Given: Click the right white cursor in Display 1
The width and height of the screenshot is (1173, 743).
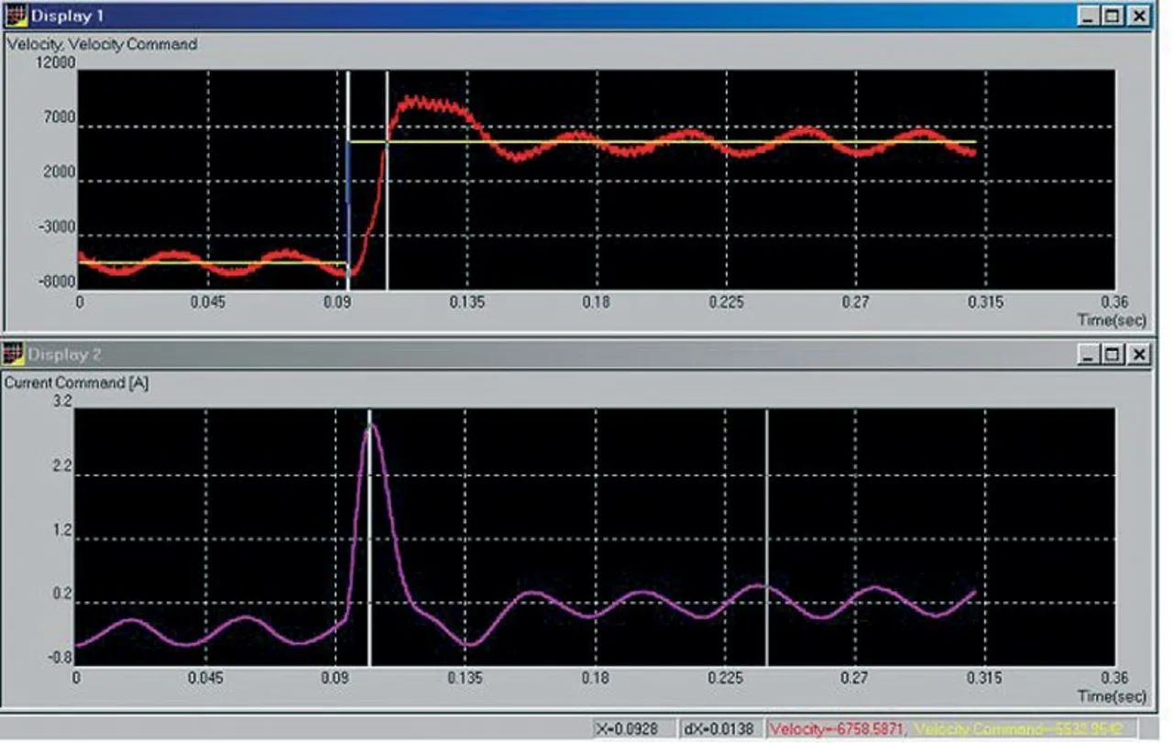Looking at the screenshot, I should click(x=387, y=211).
